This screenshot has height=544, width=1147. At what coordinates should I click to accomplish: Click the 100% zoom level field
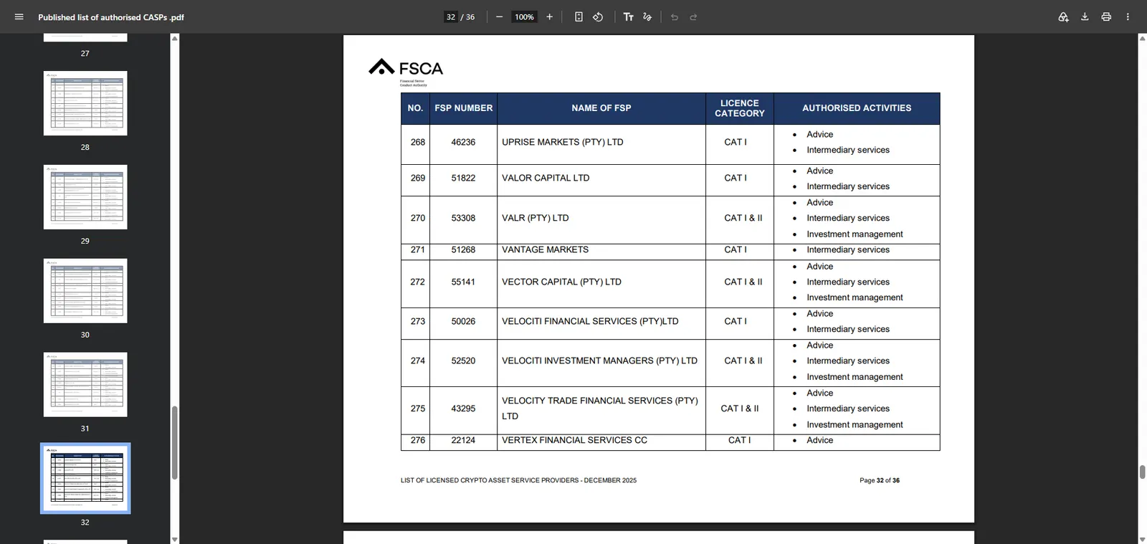[524, 17]
